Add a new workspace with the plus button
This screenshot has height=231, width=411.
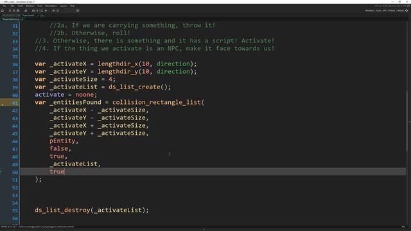coord(42,15)
